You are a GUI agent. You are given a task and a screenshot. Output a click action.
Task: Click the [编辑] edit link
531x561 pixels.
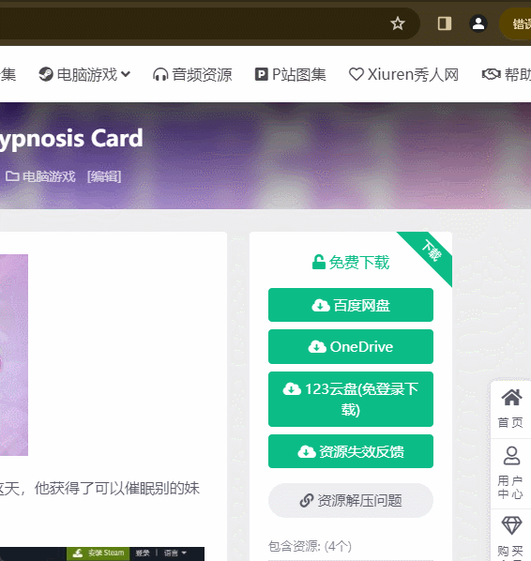104,176
